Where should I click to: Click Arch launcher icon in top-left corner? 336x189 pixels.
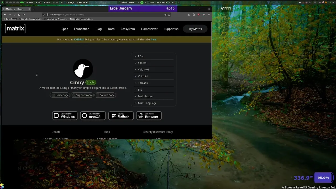coord(2,2)
